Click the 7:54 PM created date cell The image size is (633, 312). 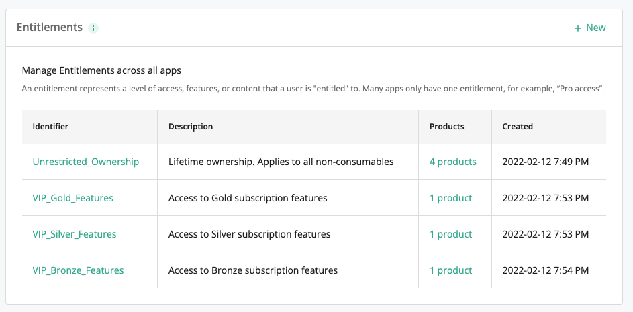pos(546,270)
